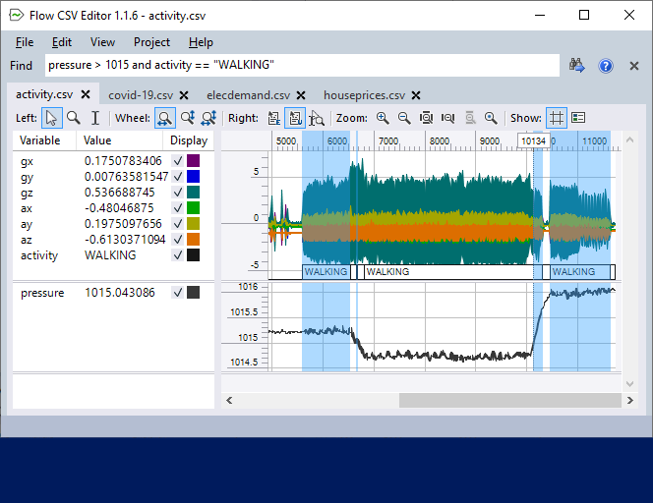Uncheck the gz display checkbox
653x503 pixels.
point(178,193)
